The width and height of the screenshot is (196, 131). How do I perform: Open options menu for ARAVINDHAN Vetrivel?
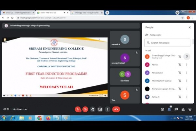187,81
